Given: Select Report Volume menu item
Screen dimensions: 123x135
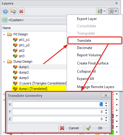Looking at the screenshot, I should pos(89,55).
